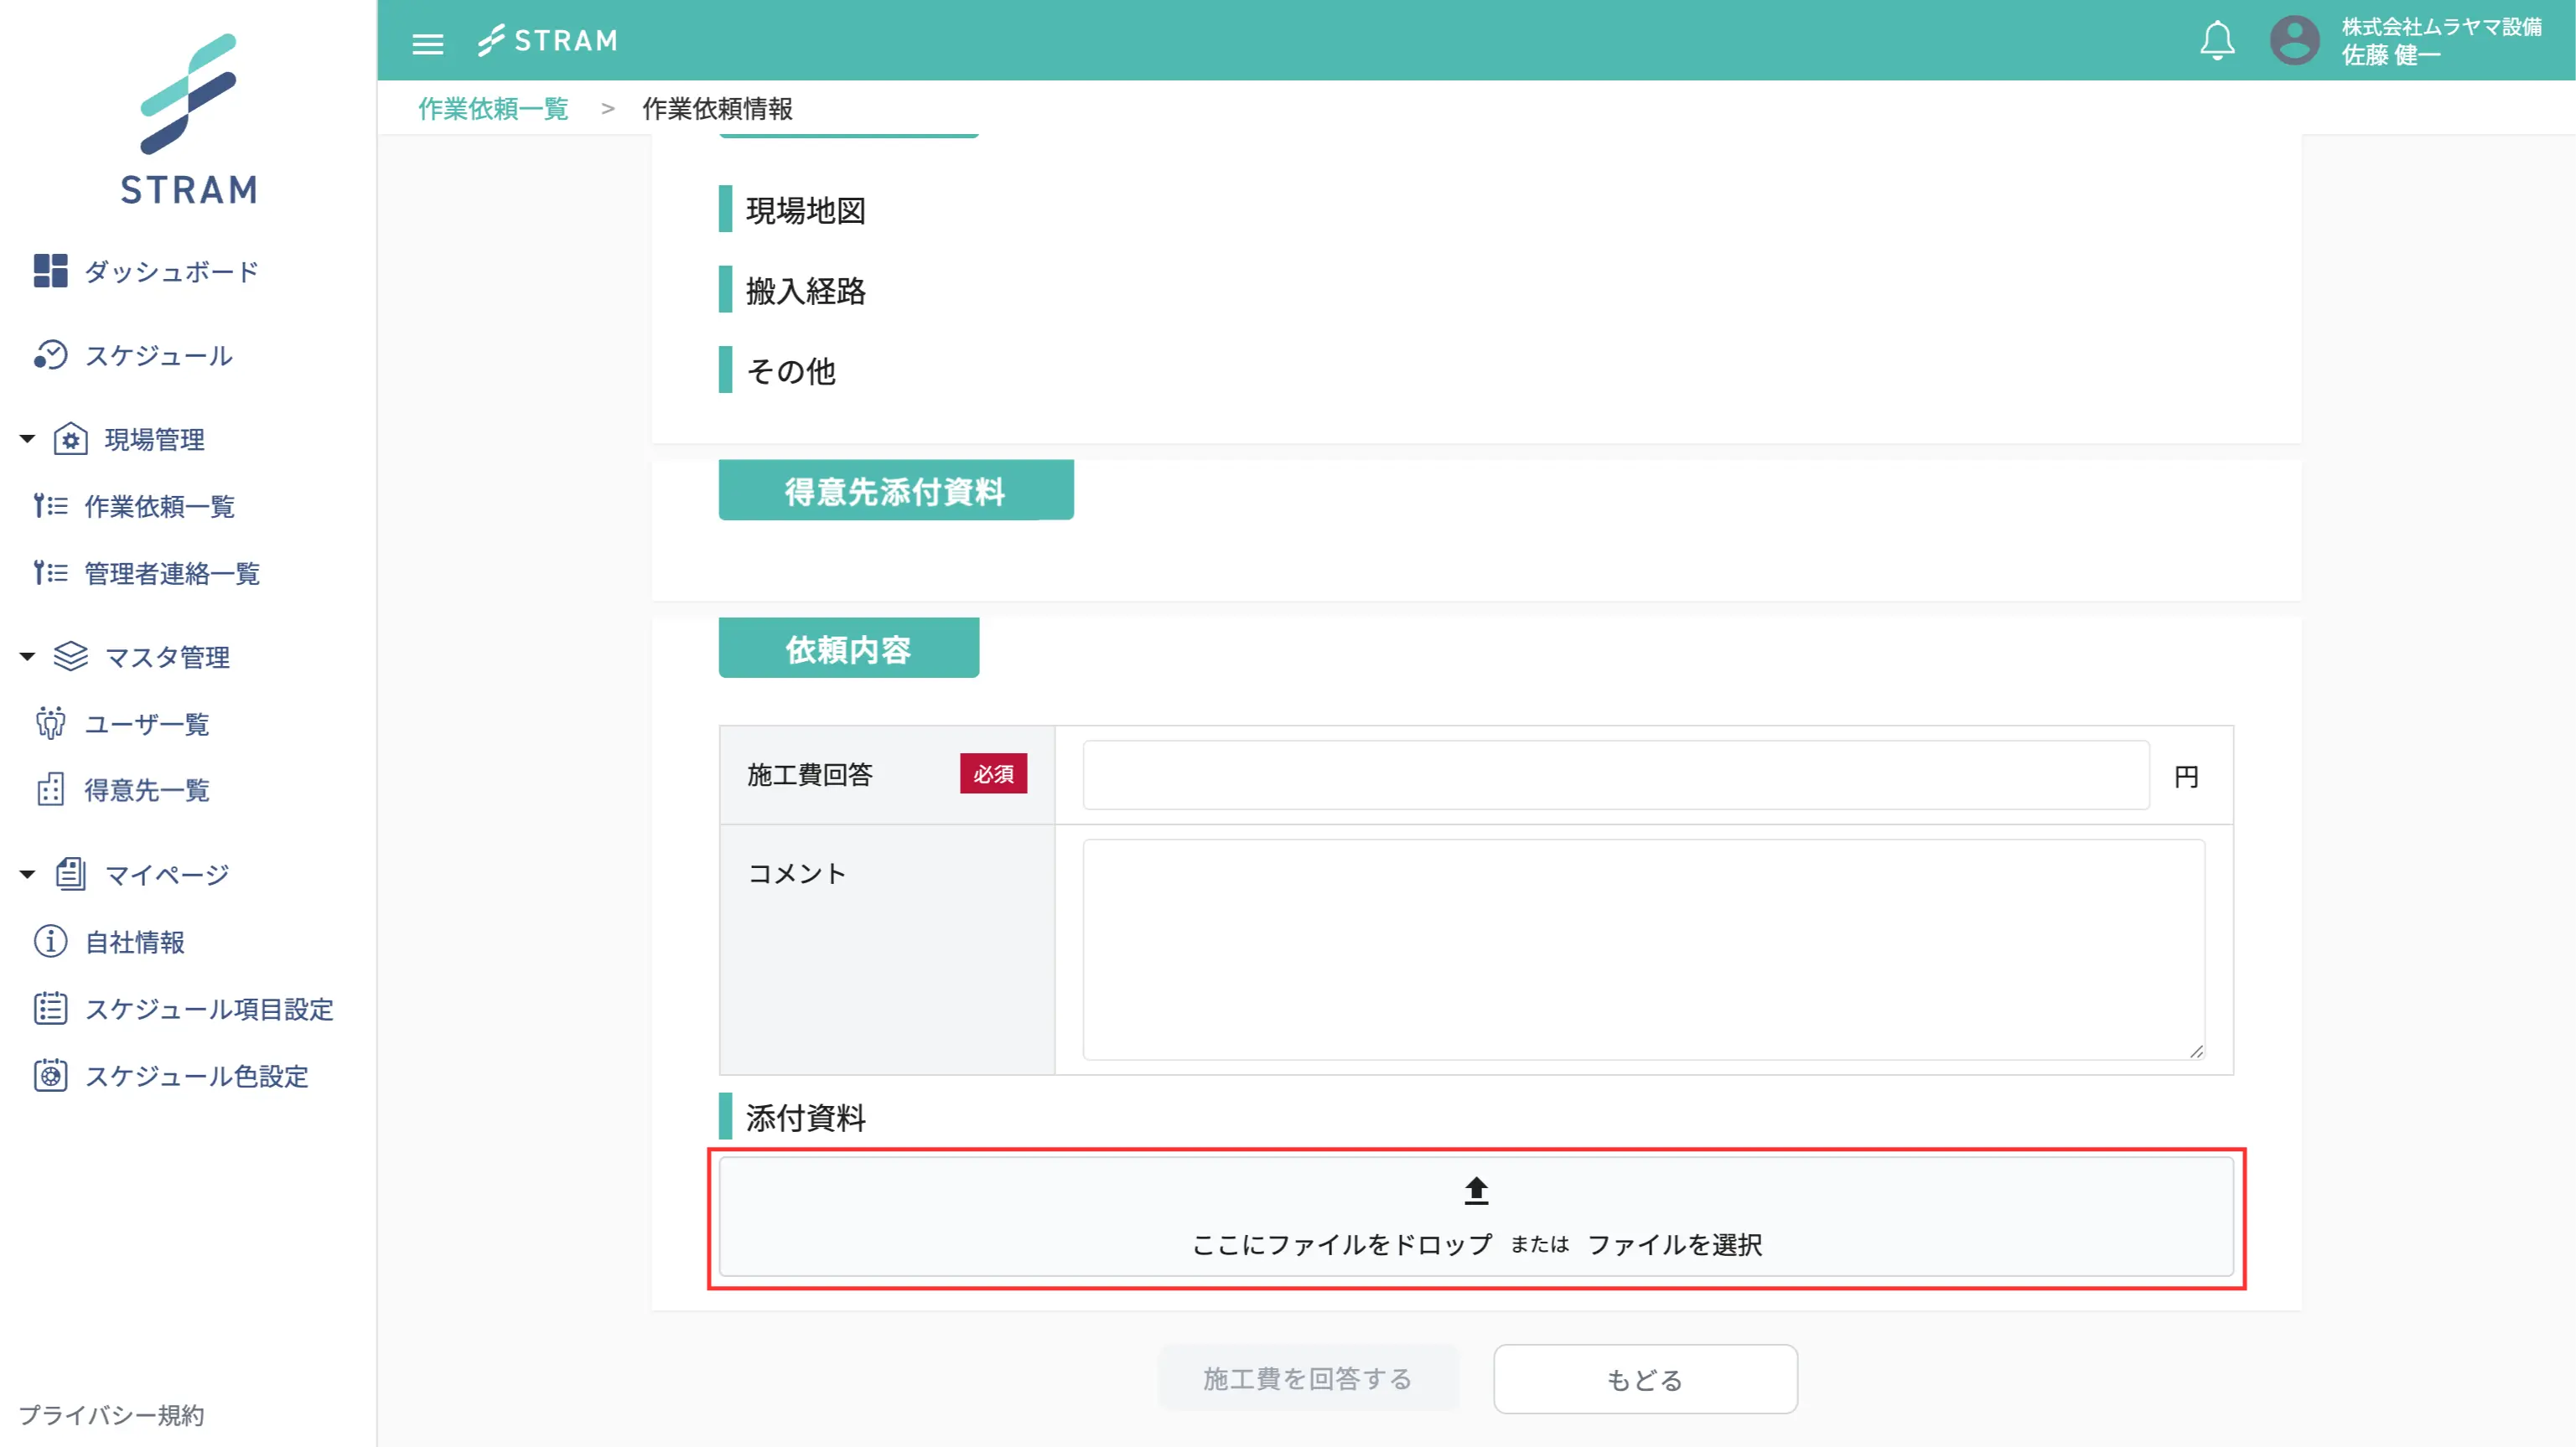Open 管理者連絡一覧 menu item
Screen dimensions: 2576x1447
(x=171, y=572)
